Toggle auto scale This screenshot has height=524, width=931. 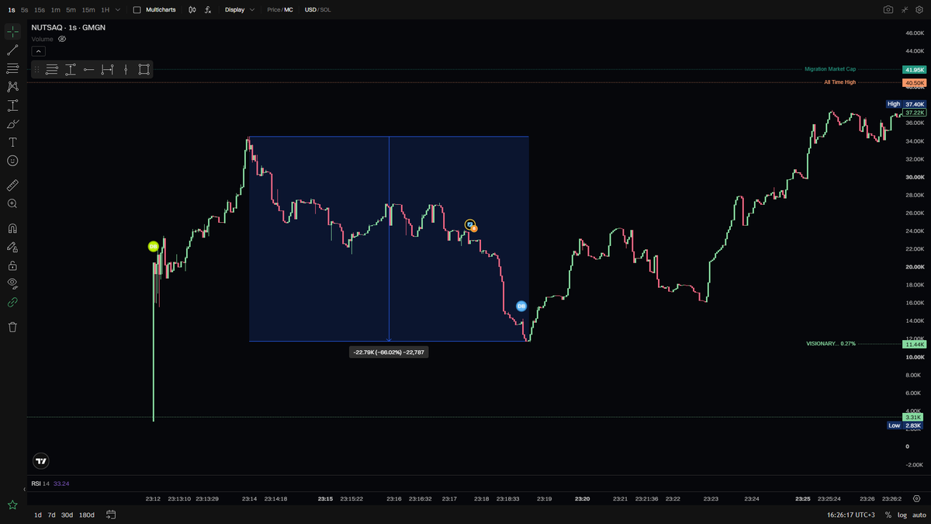919,515
